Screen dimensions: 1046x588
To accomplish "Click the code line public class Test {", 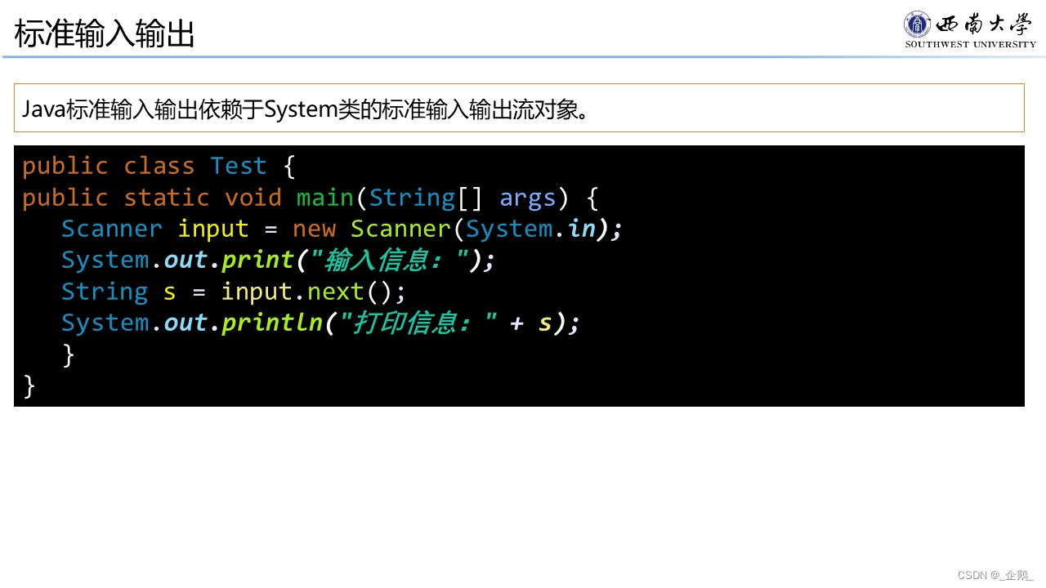I will coord(159,166).
